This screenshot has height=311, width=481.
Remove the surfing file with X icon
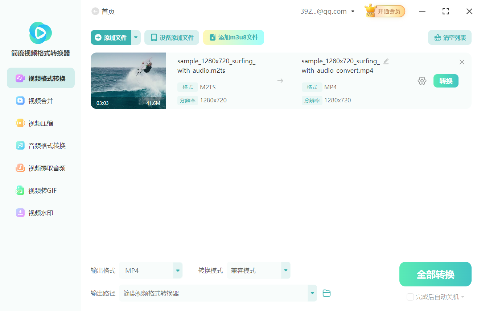coord(462,62)
